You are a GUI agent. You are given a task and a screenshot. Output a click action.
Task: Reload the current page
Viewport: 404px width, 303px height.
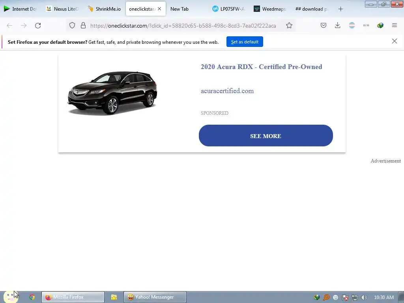click(x=38, y=26)
